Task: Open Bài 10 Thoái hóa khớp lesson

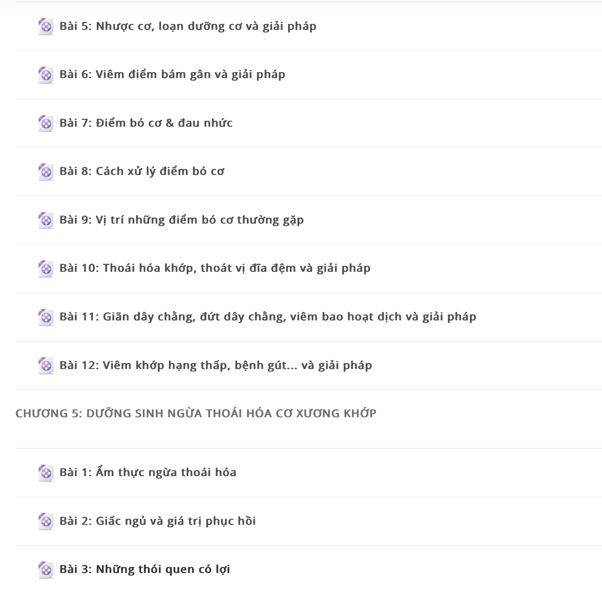Action: pyautogui.click(x=215, y=268)
